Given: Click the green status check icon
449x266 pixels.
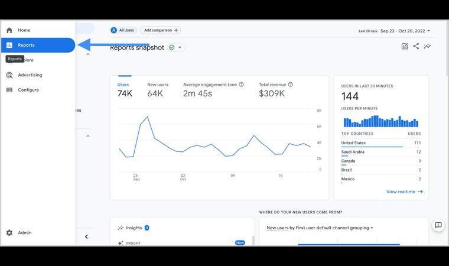Looking at the screenshot, I should point(171,47).
